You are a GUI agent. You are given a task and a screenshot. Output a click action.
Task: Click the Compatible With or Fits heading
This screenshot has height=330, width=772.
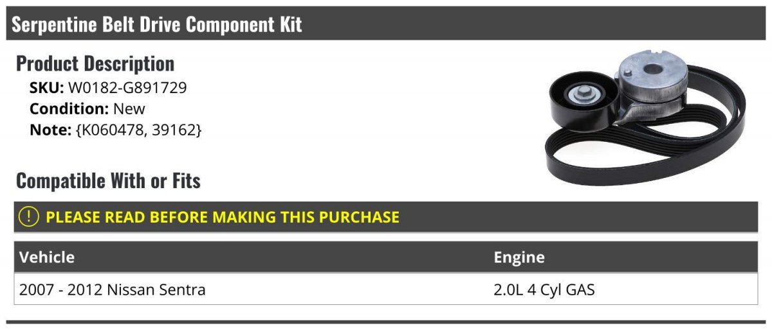108,181
